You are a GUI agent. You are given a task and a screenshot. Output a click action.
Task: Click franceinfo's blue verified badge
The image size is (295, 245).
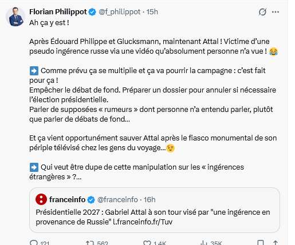point(91,200)
